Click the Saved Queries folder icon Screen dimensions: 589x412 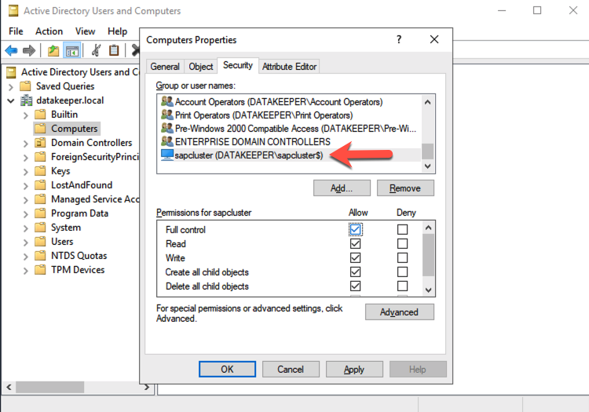pos(25,86)
